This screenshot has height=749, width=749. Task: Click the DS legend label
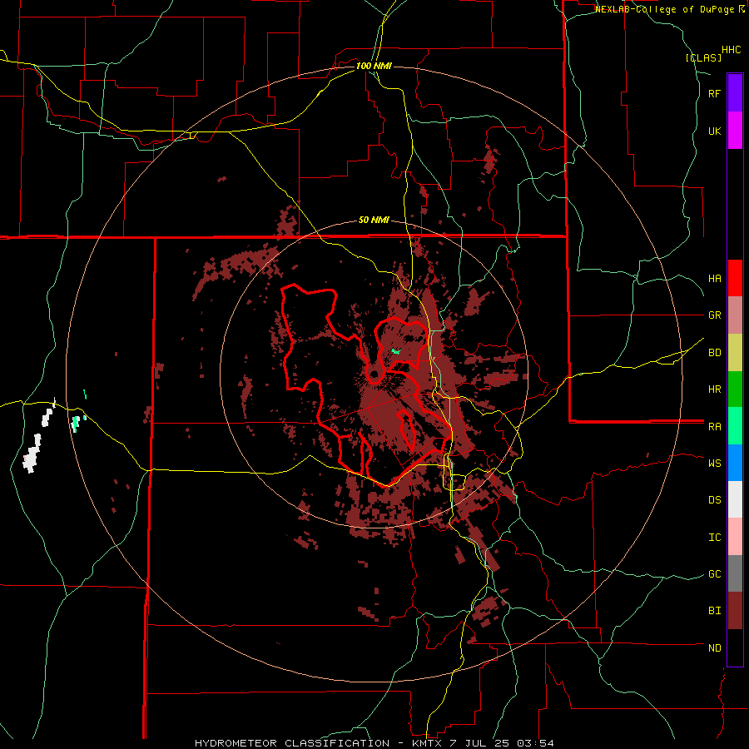(715, 500)
